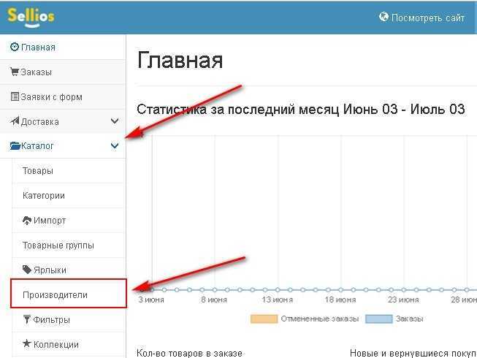Click the shopping cart icon for Заказы
Image resolution: width=477 pixels, height=358 pixels.
(15, 72)
